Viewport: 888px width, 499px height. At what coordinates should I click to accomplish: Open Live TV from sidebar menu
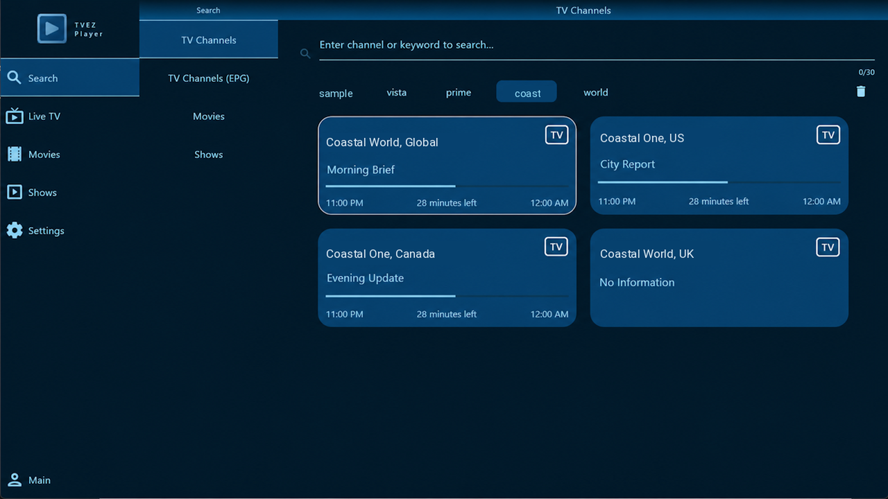pyautogui.click(x=69, y=116)
